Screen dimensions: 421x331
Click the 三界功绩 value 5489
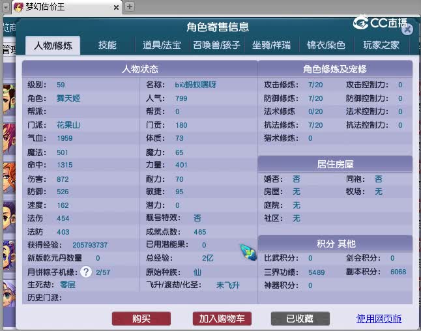tap(317, 272)
